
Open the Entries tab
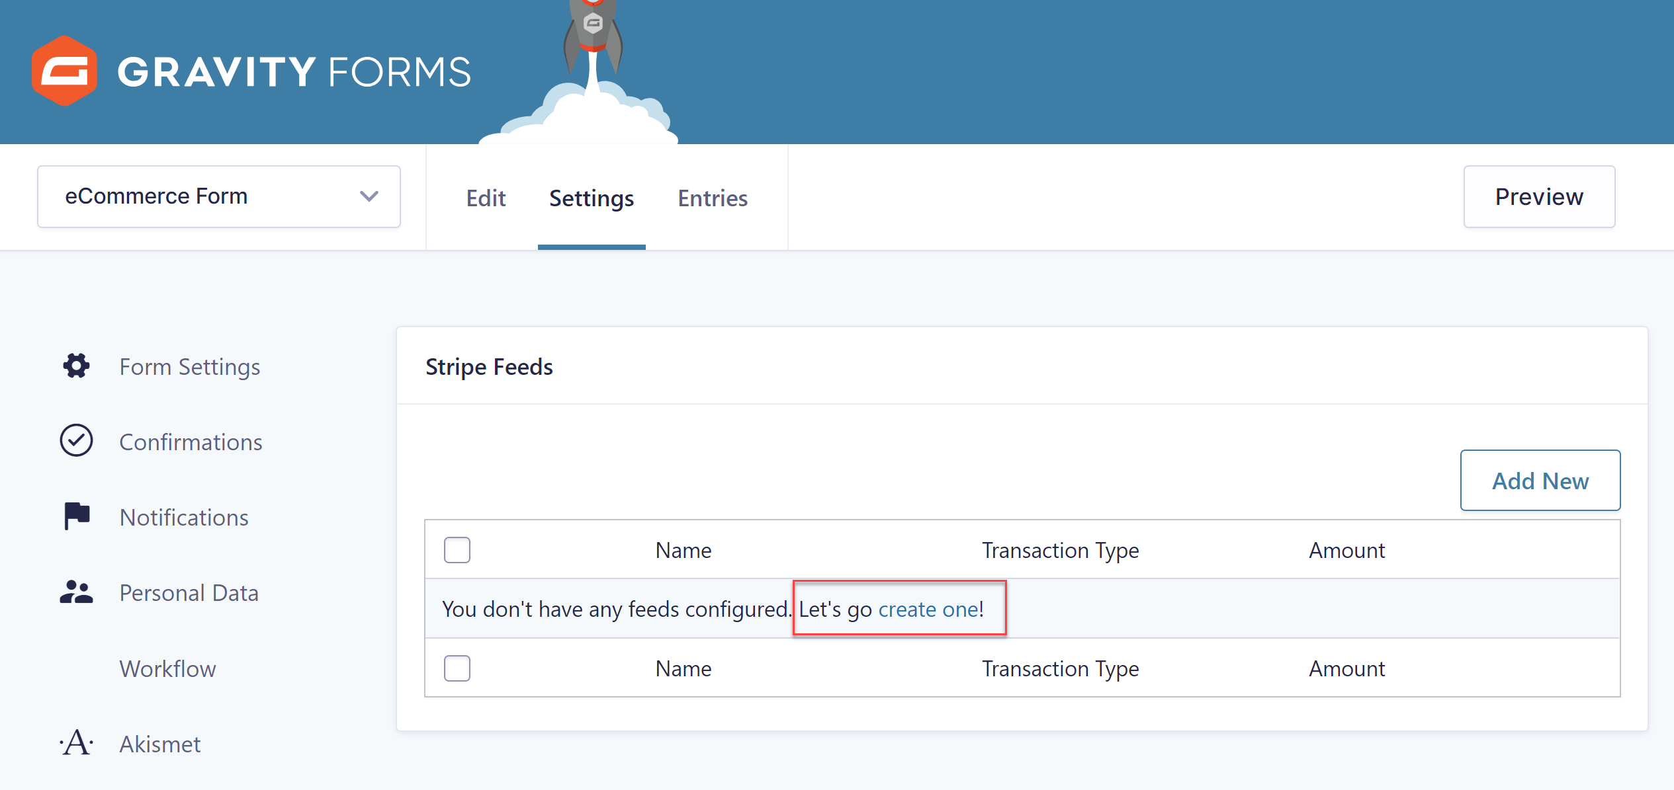[713, 198]
